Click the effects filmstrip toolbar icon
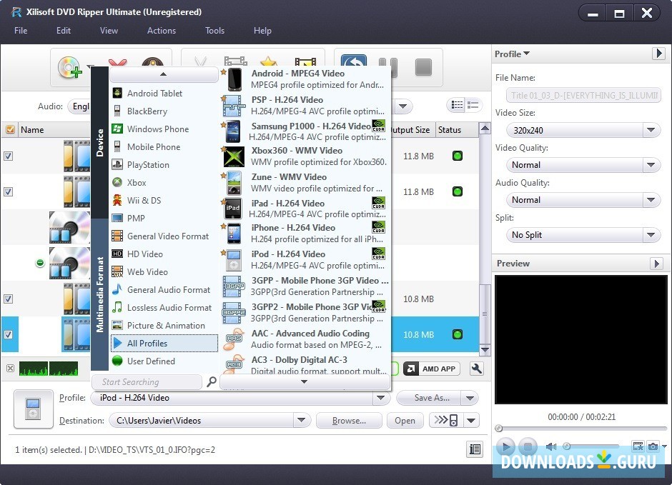672x485 pixels. (305, 63)
